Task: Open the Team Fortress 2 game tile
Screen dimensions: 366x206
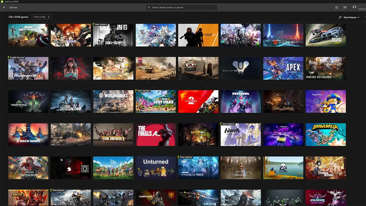Action: coord(113,135)
